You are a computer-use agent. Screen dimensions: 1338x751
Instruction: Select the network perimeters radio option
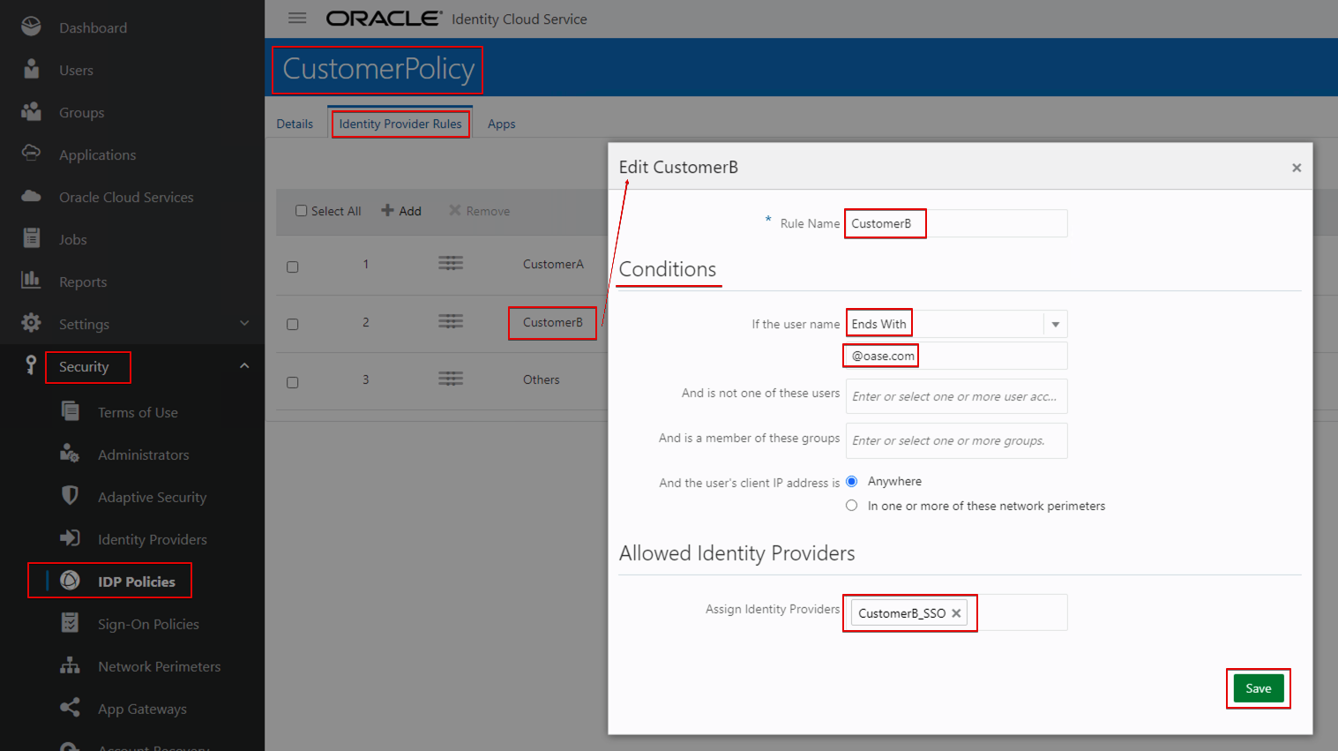852,506
